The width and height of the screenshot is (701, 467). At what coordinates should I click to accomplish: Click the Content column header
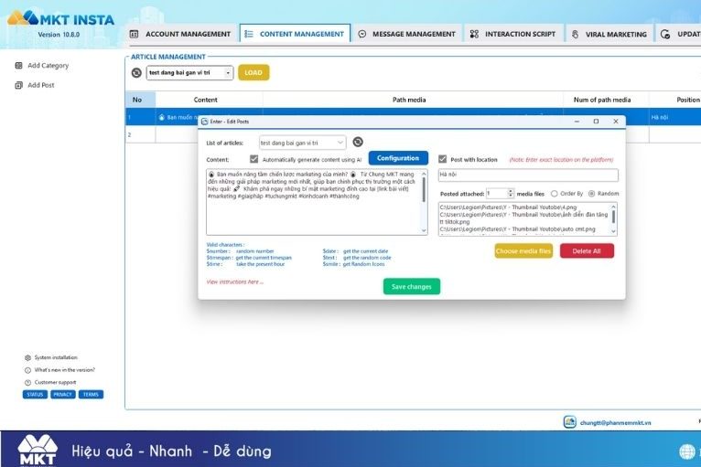click(x=206, y=100)
